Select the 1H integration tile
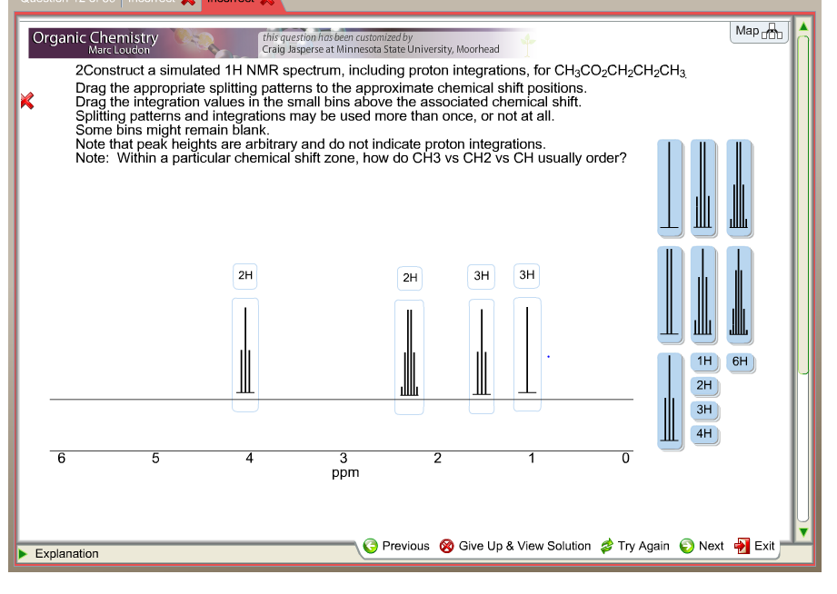The image size is (837, 594). 704,362
